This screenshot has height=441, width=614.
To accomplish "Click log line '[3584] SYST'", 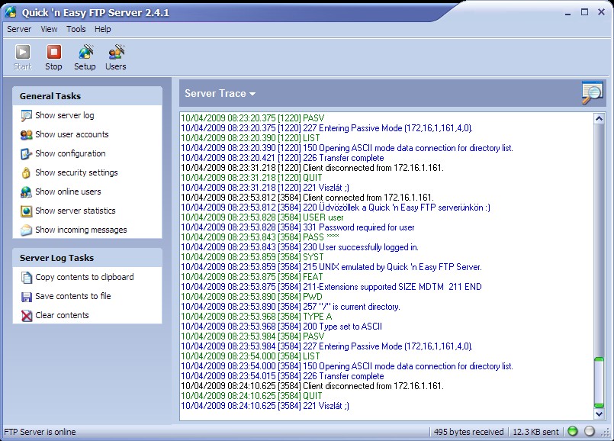I will [252, 257].
